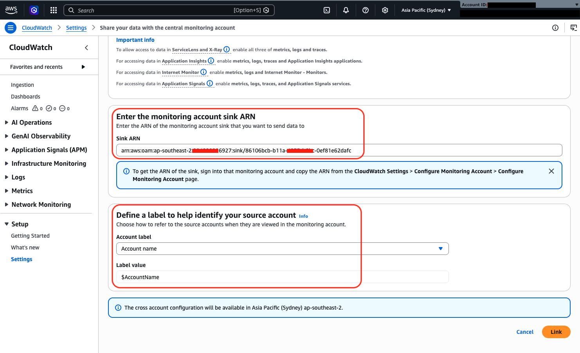Click the orange Link button
Image resolution: width=580 pixels, height=353 pixels.
(x=556, y=332)
